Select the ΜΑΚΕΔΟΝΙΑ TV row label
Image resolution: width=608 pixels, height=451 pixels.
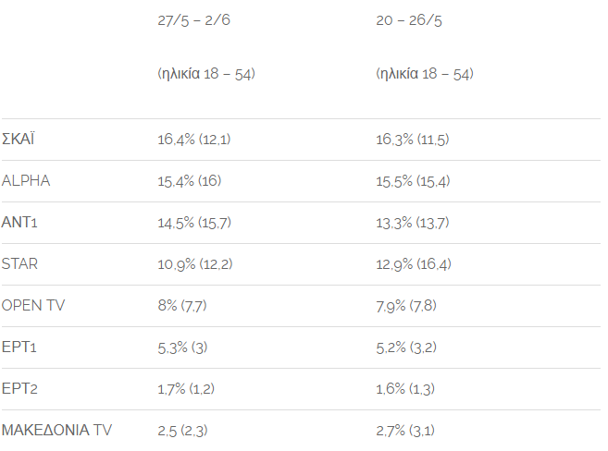click(x=56, y=430)
